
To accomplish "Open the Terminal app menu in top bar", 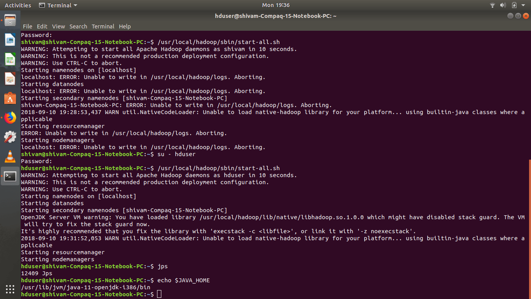I will (58, 5).
